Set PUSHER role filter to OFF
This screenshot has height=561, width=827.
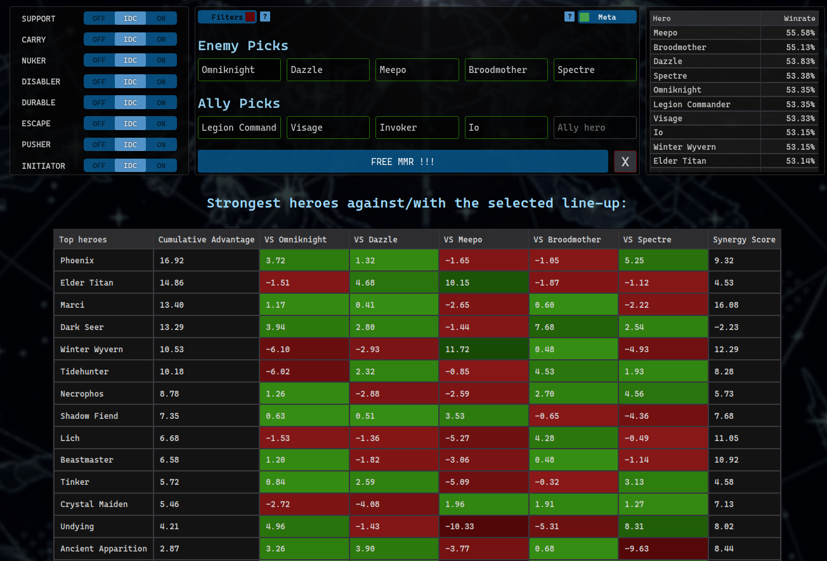click(99, 144)
